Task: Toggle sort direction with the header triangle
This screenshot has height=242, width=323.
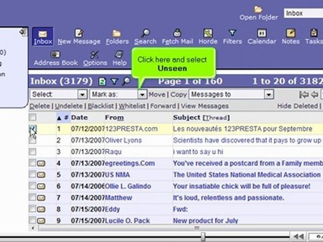Action: 59,118
